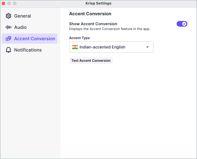The height and width of the screenshot is (159, 197).
Task: Click the Accent Type dropdown arrow
Action: (x=147, y=47)
